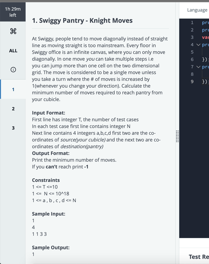
Task: Go to question 2 in sidebar
Action: tap(13, 109)
